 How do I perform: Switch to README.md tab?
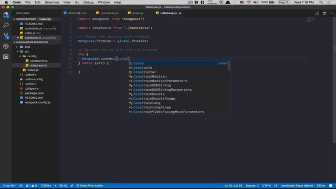[77, 13]
